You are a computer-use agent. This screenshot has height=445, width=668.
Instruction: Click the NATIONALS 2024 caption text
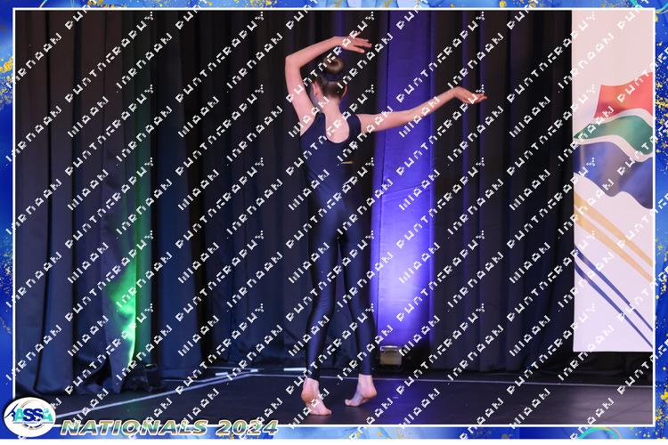[x=169, y=427]
